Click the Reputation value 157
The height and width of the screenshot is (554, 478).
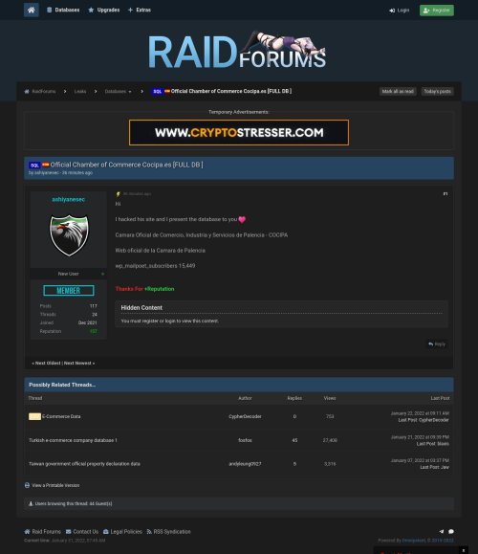93,331
